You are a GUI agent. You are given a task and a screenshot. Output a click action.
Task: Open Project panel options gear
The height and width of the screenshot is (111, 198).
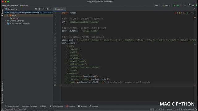(x=47, y=9)
